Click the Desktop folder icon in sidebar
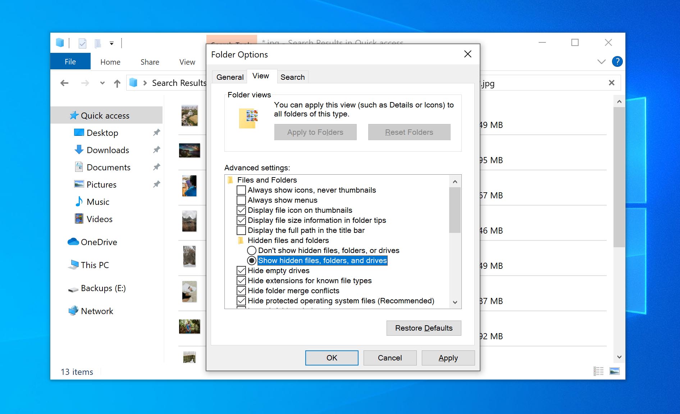 pos(79,133)
